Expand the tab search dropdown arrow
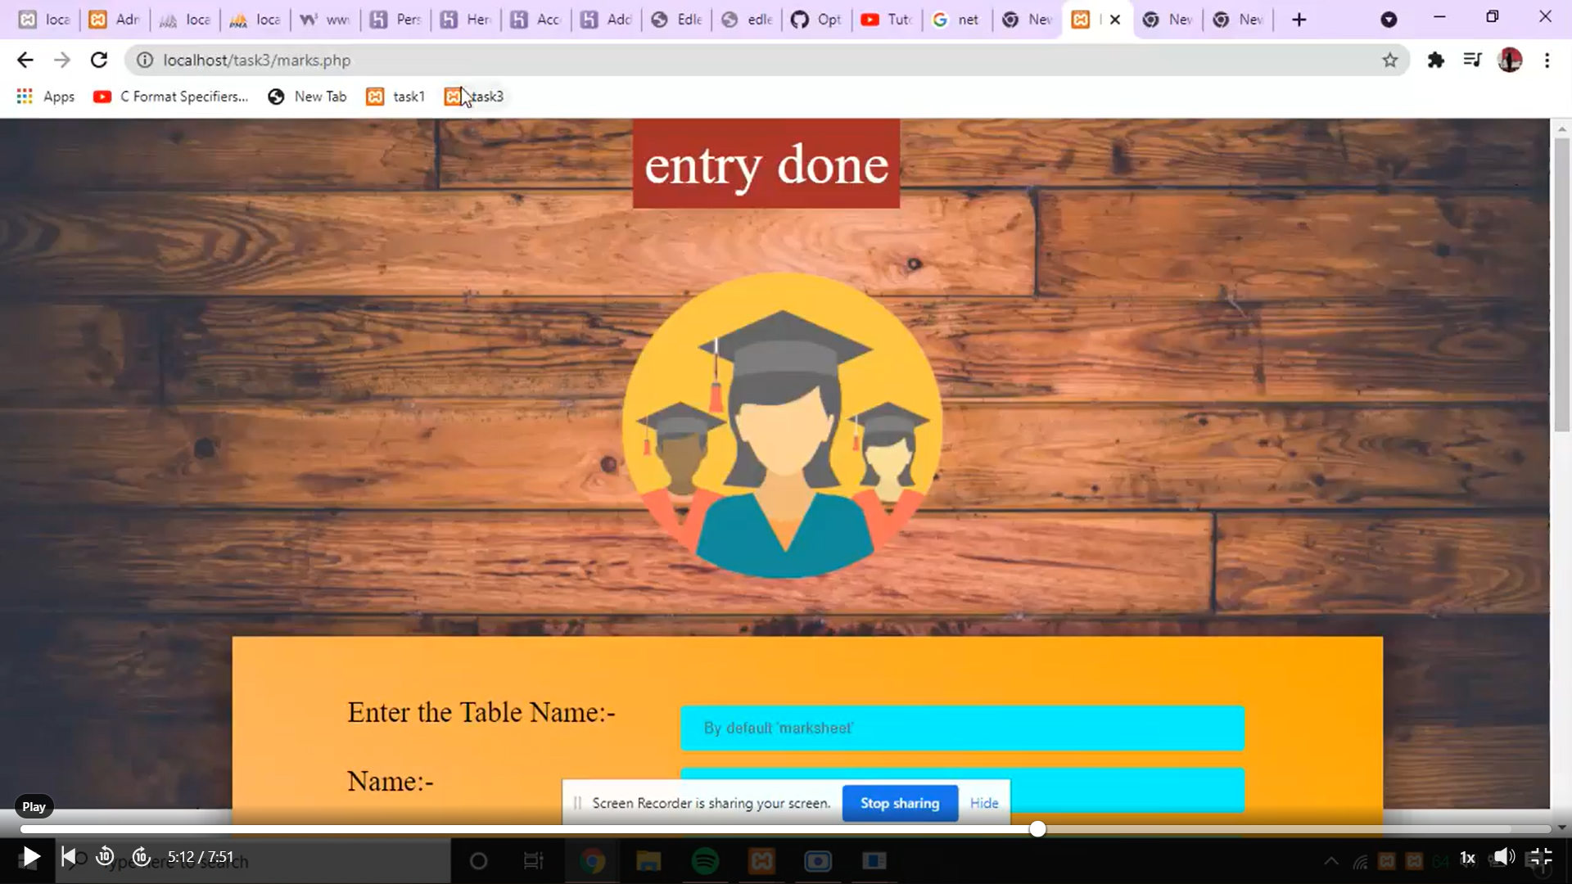 pos(1389,20)
